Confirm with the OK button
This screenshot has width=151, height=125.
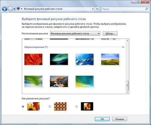tap(102, 119)
